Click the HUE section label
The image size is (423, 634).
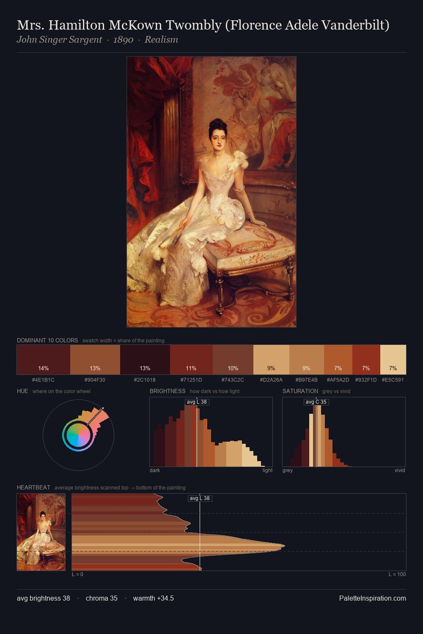(22, 391)
